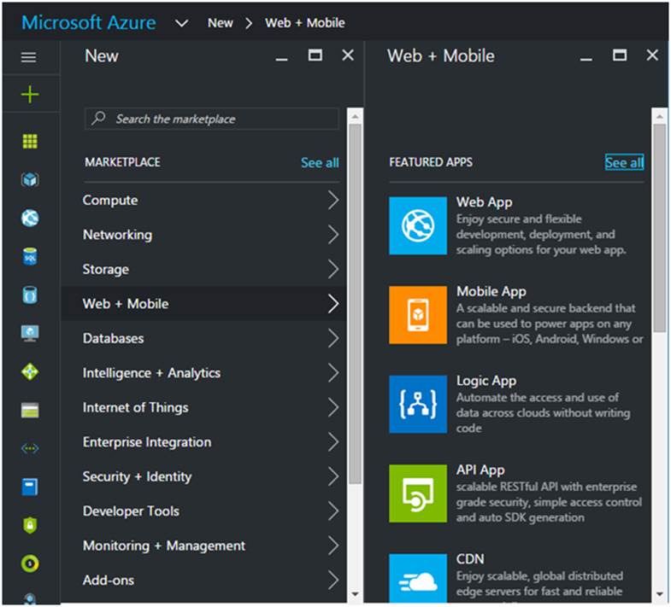Image resolution: width=671 pixels, height=607 pixels.
Task: Expand the Compute category chevron
Action: (x=333, y=200)
